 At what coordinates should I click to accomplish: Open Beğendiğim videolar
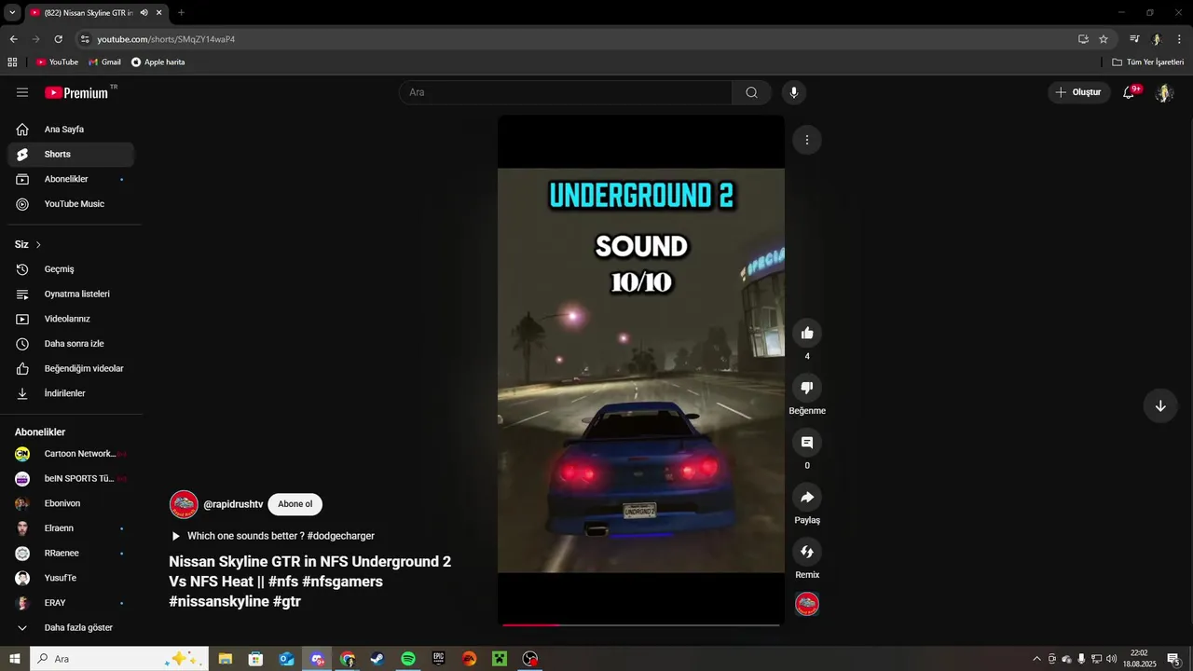click(x=71, y=368)
